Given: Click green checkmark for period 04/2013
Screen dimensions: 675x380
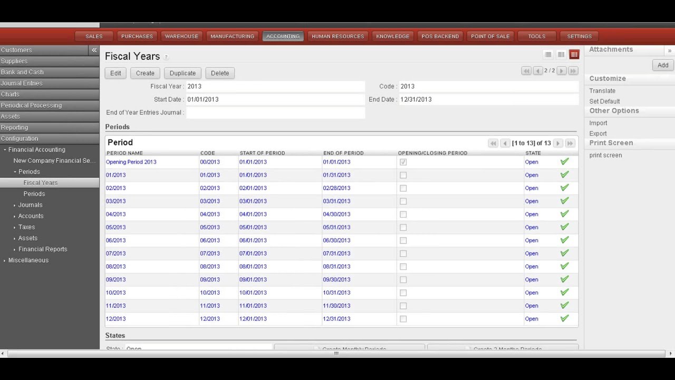Looking at the screenshot, I should click(x=564, y=214).
